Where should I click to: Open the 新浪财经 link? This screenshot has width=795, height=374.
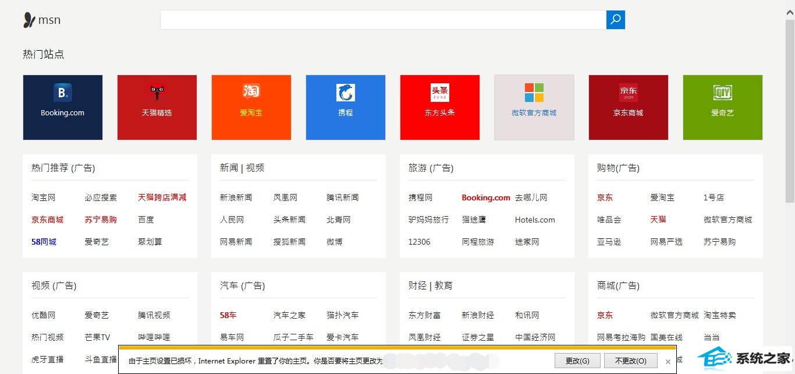[478, 315]
